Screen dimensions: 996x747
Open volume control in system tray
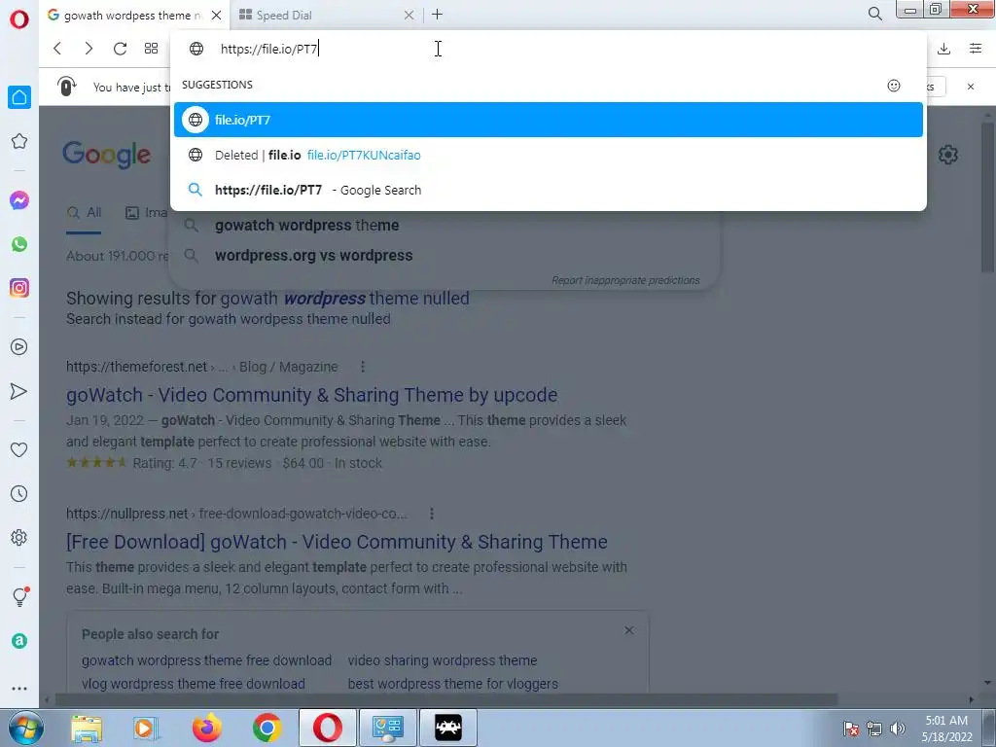897,729
